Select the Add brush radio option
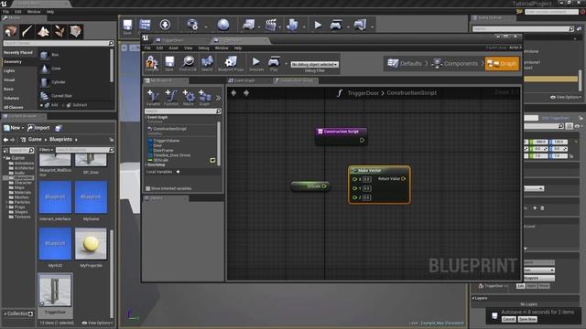This screenshot has height=329, width=586. pyautogui.click(x=41, y=105)
